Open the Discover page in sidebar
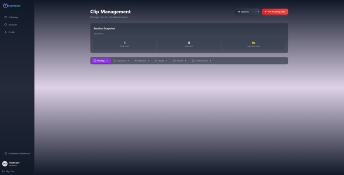The image size is (344, 175). tap(11, 25)
